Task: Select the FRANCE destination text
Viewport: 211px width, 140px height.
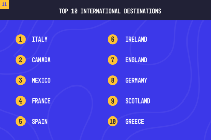Action: pyautogui.click(x=41, y=101)
